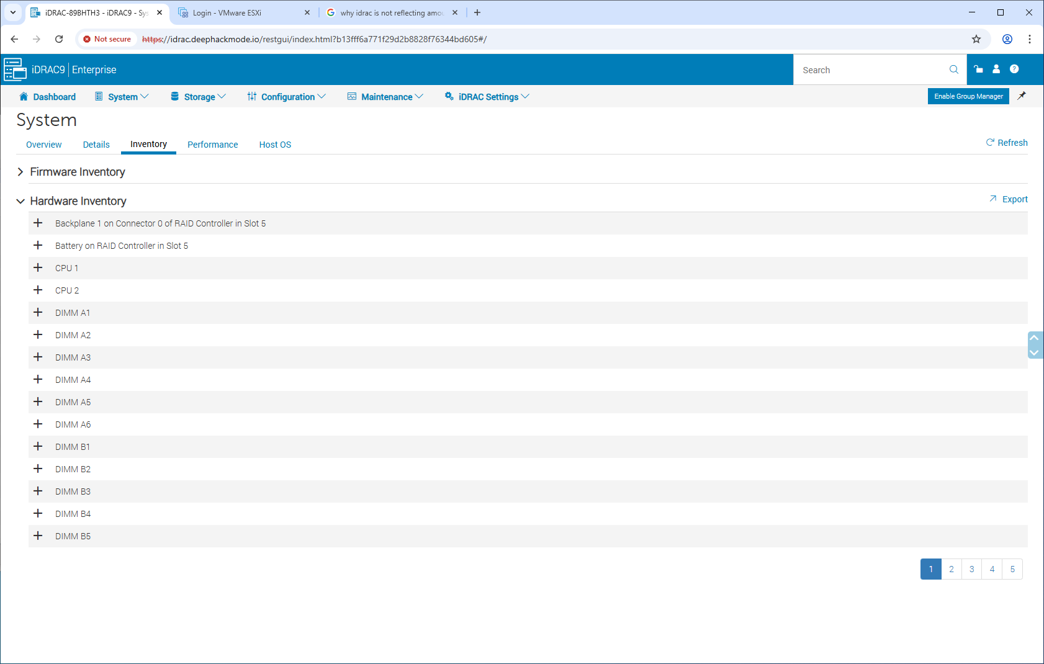Select the Inventory tab

148,144
